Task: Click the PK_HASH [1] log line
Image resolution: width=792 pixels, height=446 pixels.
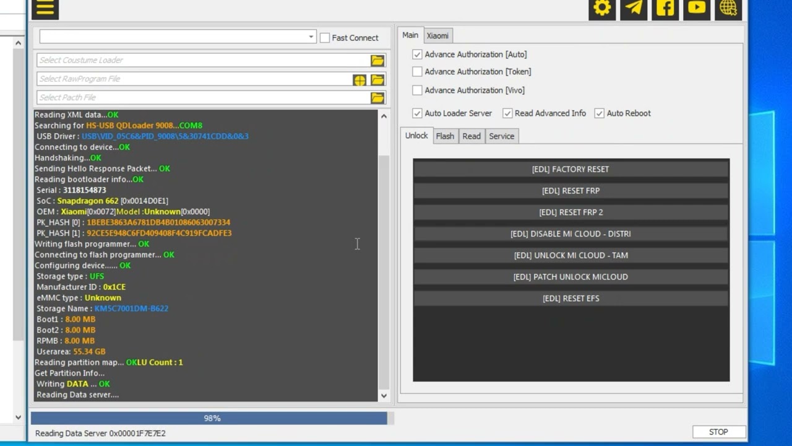Action: pos(134,233)
